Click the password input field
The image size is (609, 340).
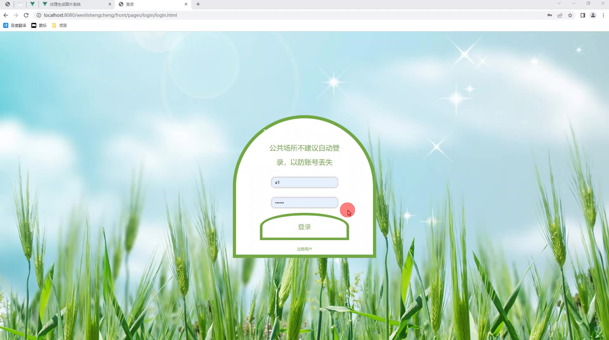pyautogui.click(x=304, y=203)
